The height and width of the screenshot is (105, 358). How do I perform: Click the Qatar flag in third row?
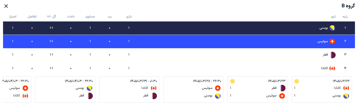pos(332,55)
